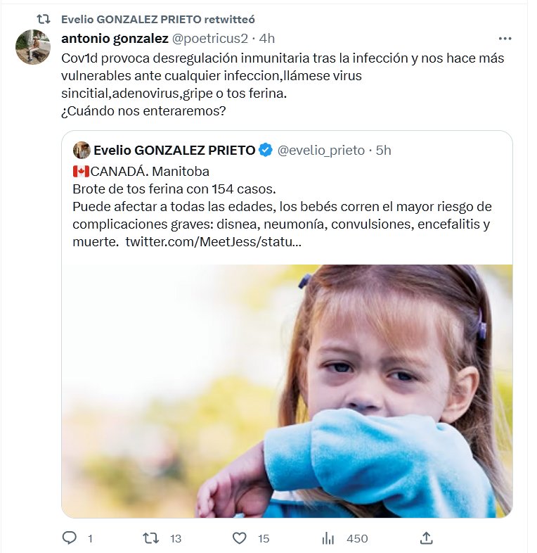
Task: Click Evelio's small avatar in quoted tweet
Action: tap(82, 150)
